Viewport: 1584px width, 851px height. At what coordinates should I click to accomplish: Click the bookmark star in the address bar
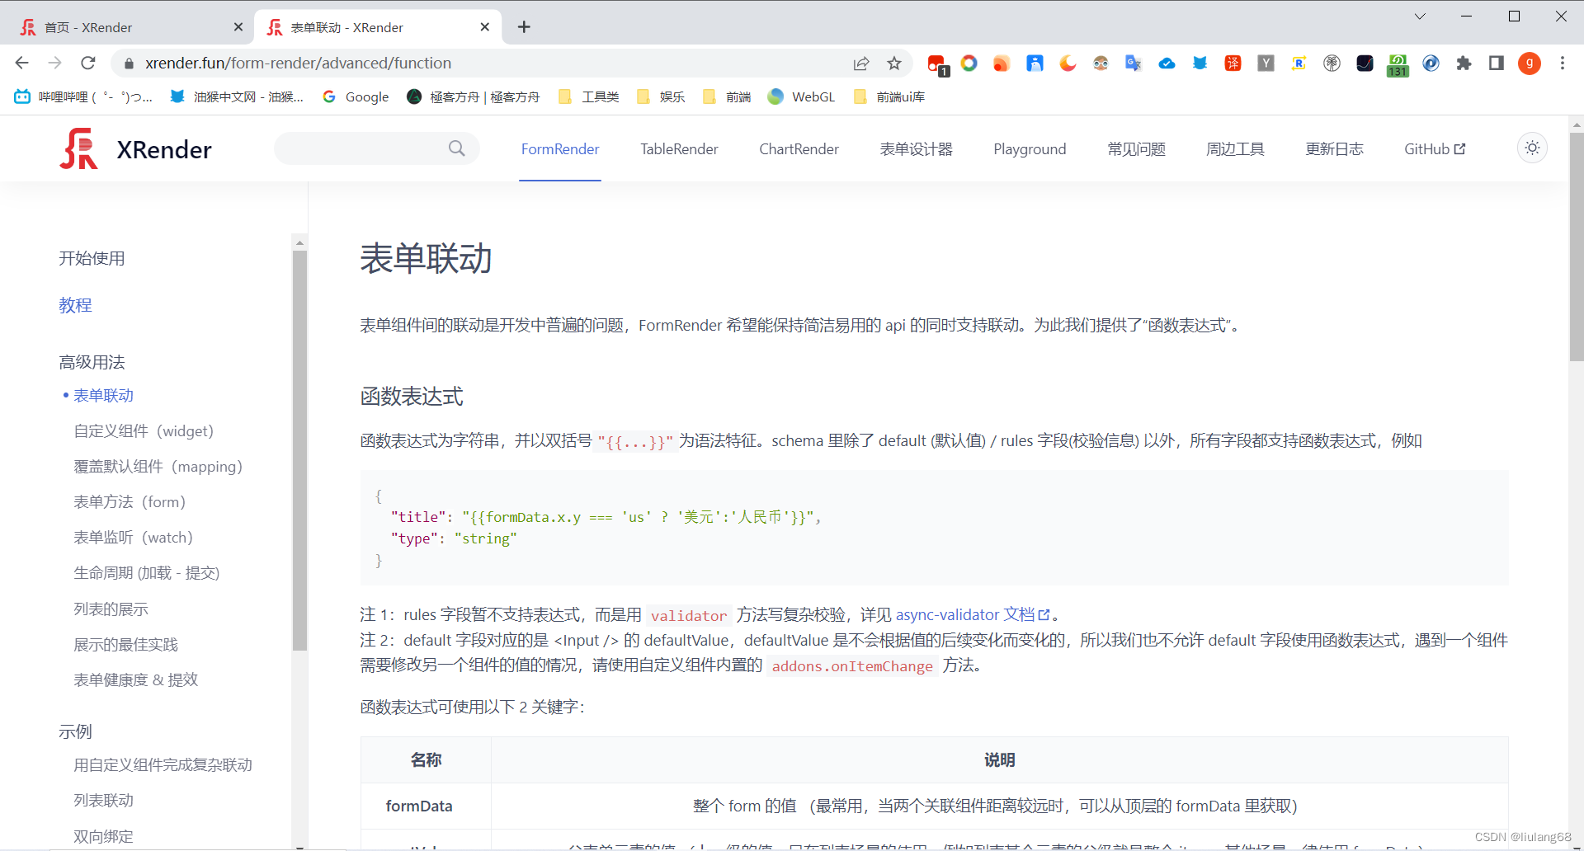895,63
